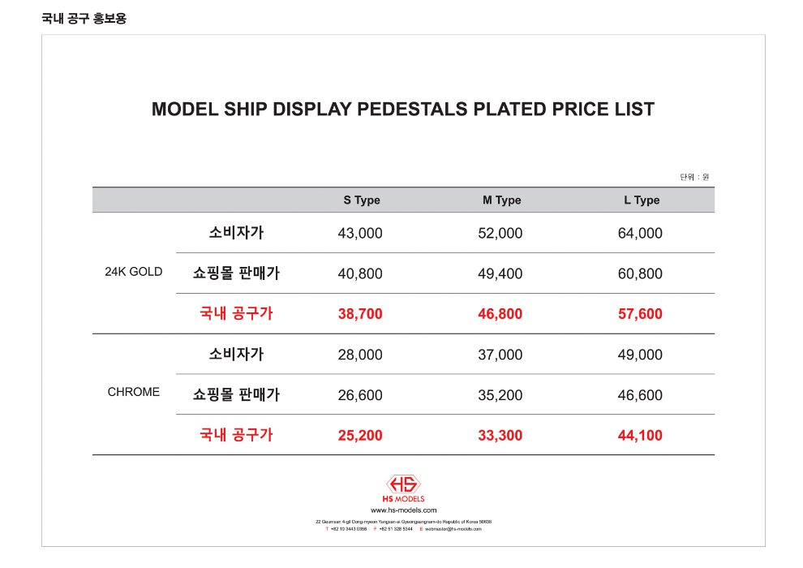Click the 국내 공구 홍보용 heading
The image size is (803, 568).
[x=84, y=19]
